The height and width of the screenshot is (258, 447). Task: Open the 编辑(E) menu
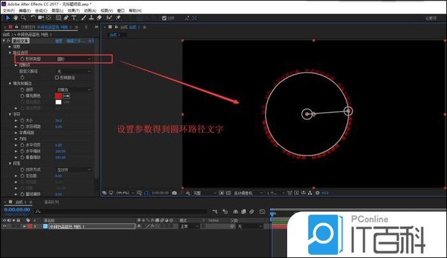[x=25, y=11]
